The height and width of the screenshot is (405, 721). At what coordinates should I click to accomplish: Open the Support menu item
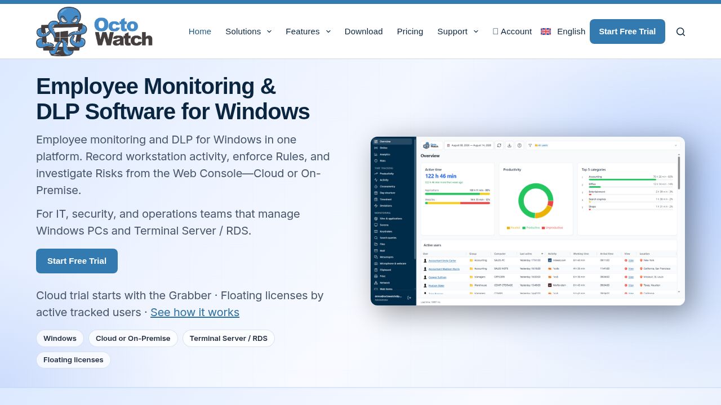click(452, 31)
